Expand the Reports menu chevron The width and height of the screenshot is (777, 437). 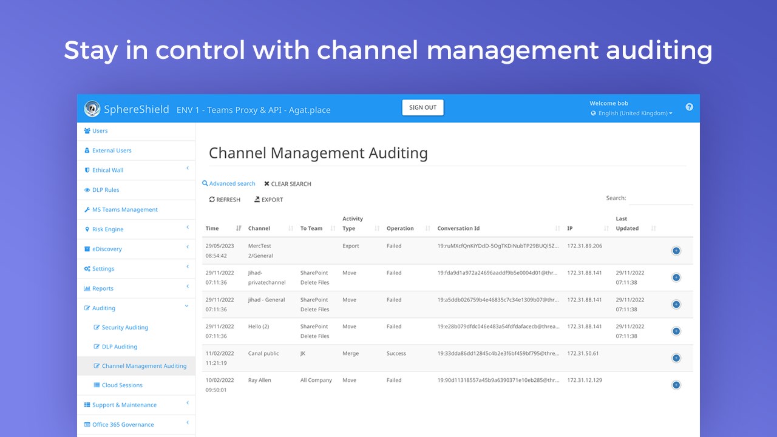(188, 286)
